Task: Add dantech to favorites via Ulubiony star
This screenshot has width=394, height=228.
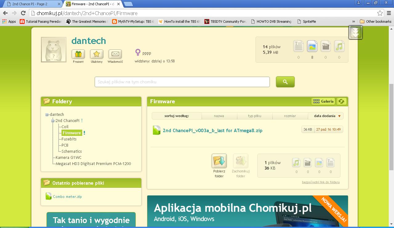Action: pos(96,54)
